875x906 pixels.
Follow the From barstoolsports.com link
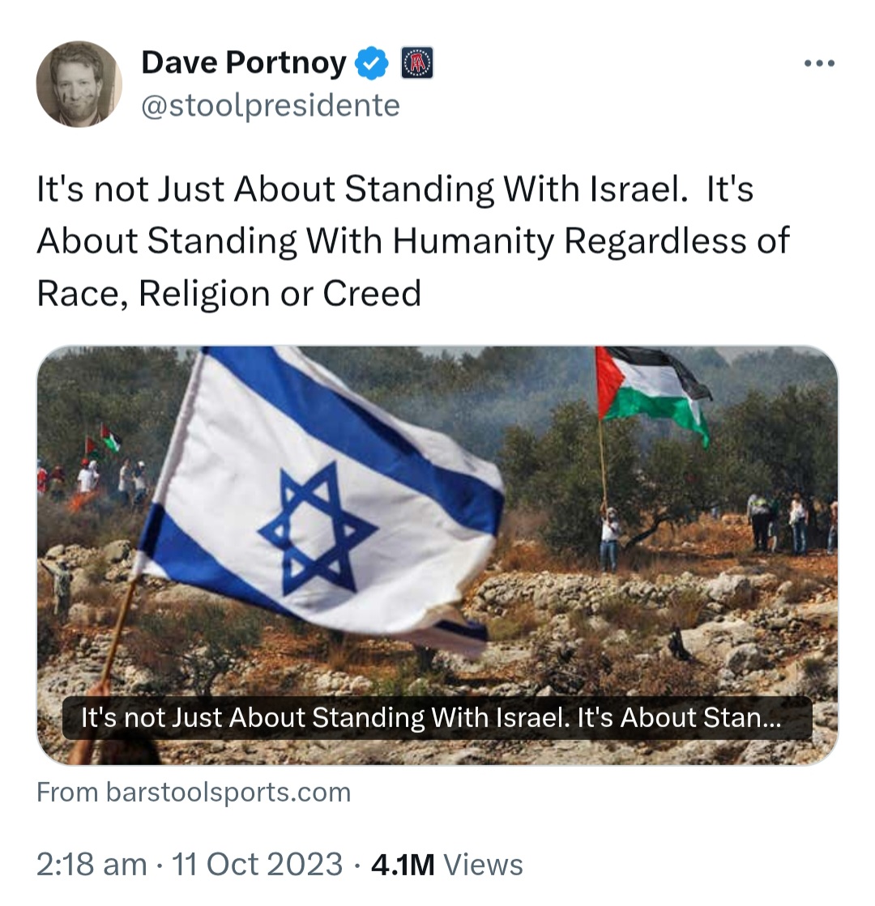pos(194,792)
